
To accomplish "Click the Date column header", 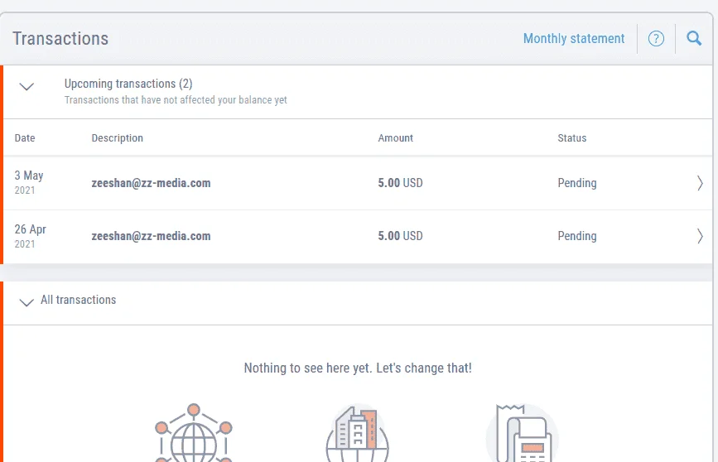I will pos(25,137).
